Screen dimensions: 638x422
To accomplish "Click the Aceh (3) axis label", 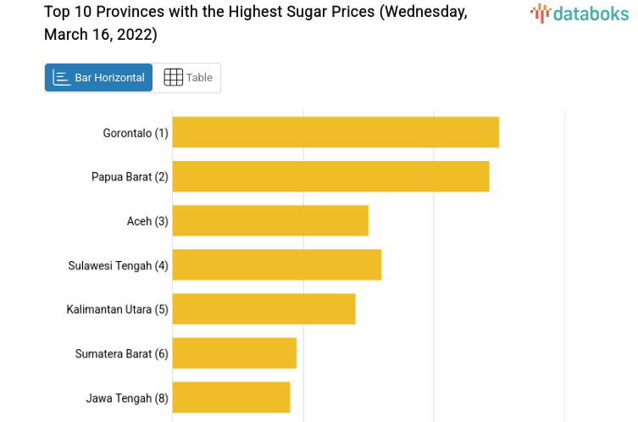I will point(147,221).
